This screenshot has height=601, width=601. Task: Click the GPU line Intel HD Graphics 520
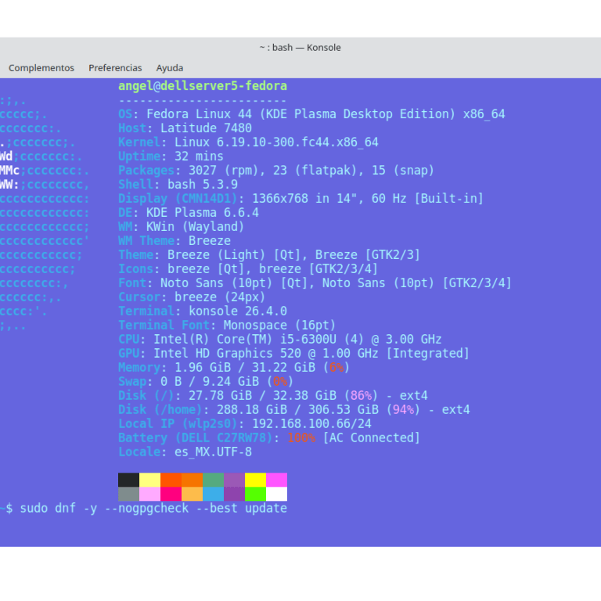[294, 354]
